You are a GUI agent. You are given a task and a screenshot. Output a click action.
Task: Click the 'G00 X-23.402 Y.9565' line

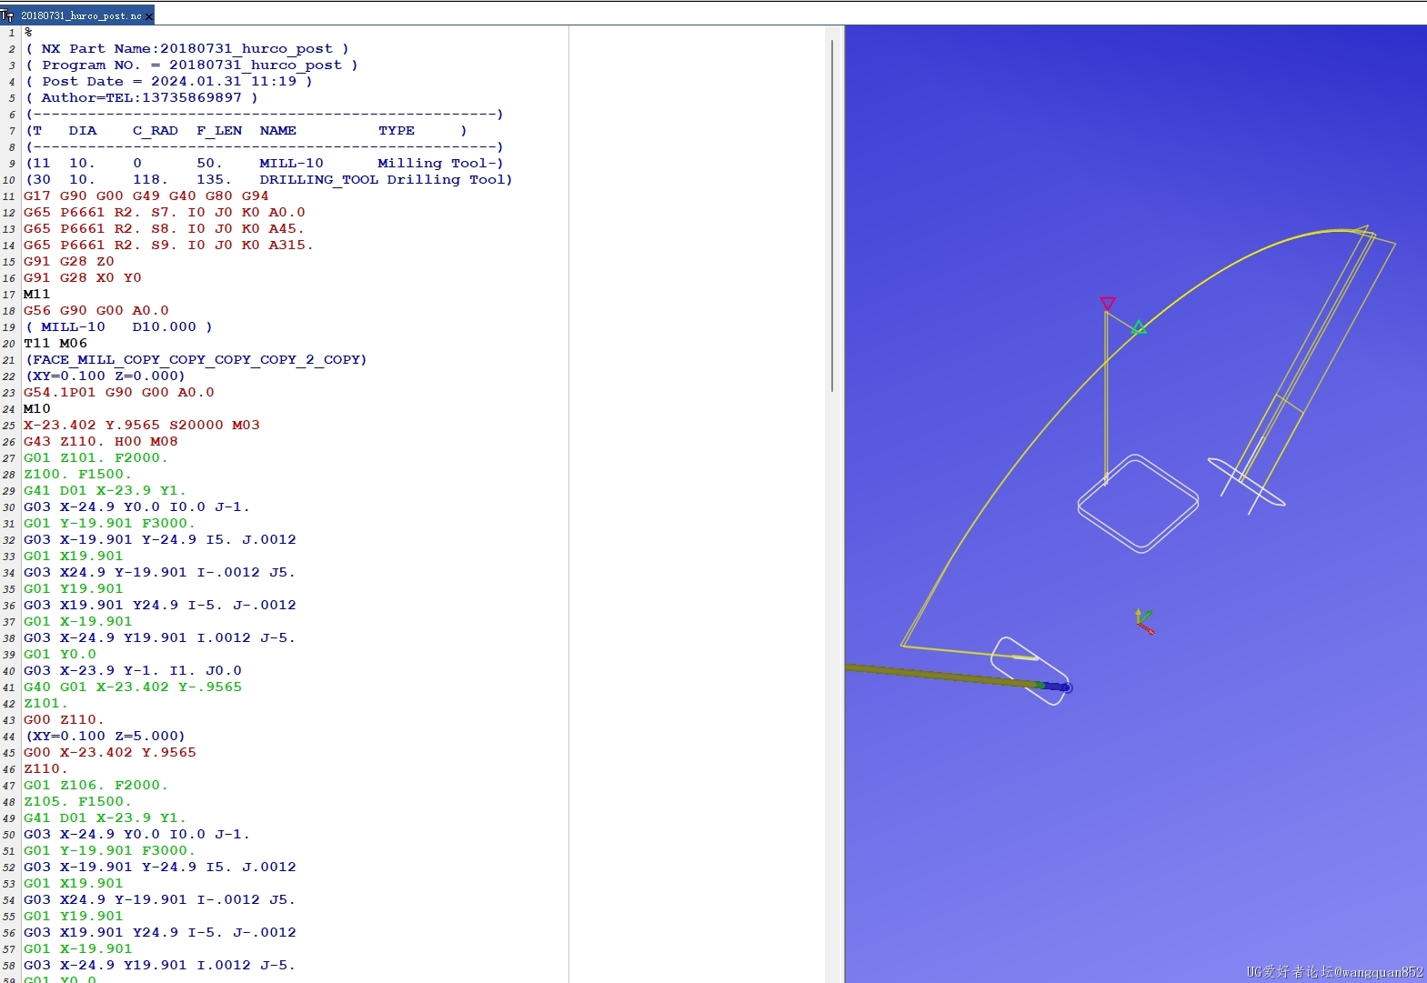[110, 753]
